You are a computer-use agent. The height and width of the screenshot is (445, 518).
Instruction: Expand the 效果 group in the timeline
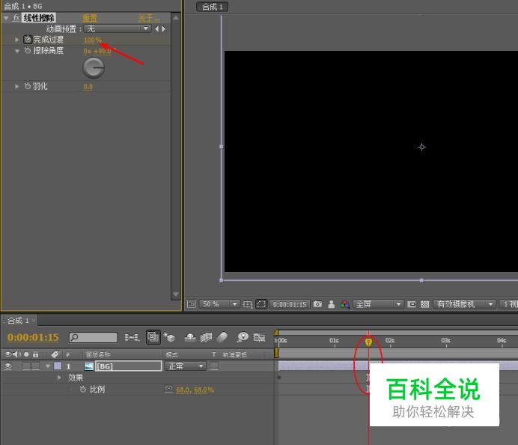[60, 378]
